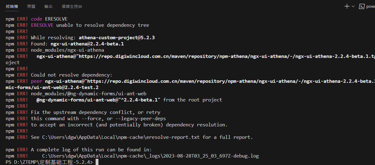
Task: Open the eresolve-report.txt file path
Action: click(x=121, y=137)
